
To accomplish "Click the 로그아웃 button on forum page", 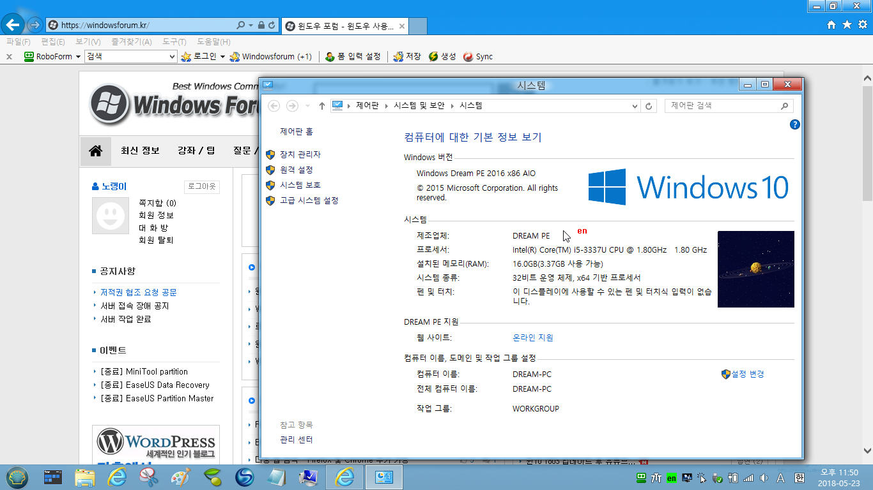I will pos(202,186).
